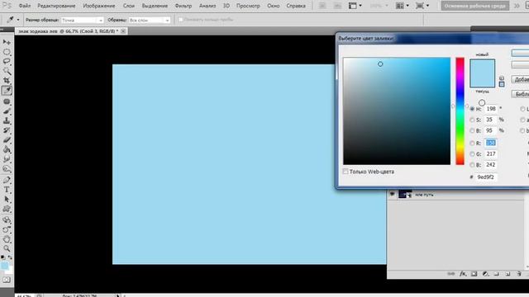Click the 'Библиотеки' color libraries button
Screen dimensions: 529x297
click(520, 94)
